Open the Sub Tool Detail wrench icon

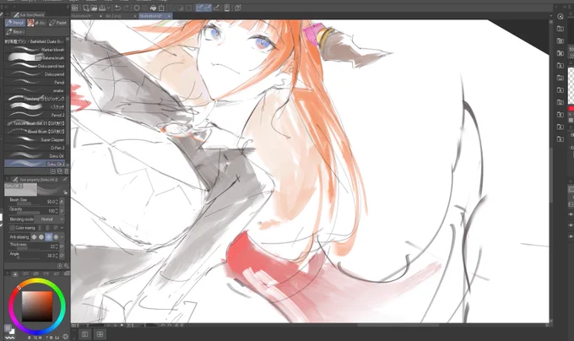click(x=66, y=266)
